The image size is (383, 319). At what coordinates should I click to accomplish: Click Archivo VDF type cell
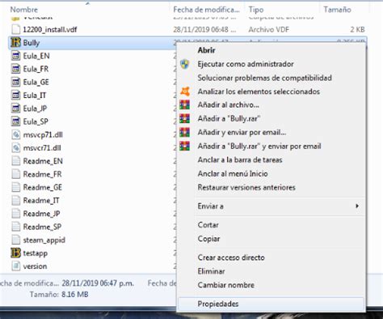click(269, 29)
